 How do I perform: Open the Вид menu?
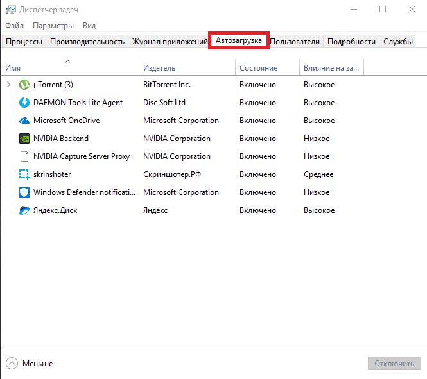89,26
